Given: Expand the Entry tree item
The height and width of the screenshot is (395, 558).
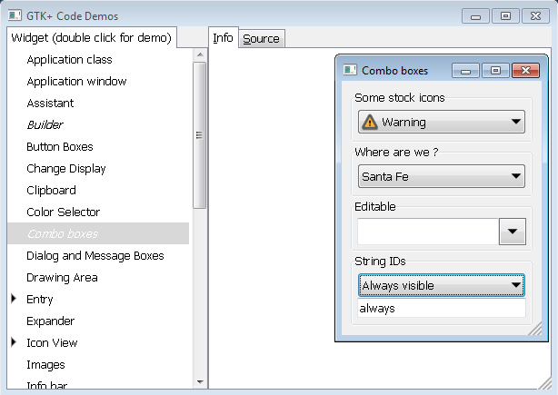Looking at the screenshot, I should [14, 299].
